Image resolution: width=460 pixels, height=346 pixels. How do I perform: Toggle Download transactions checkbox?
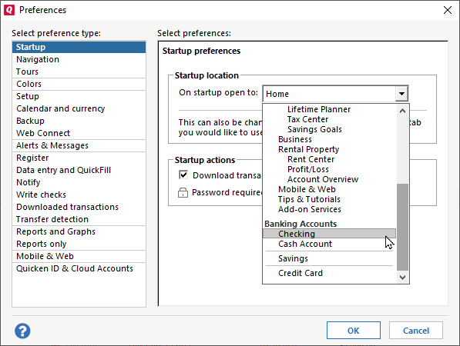(x=183, y=175)
